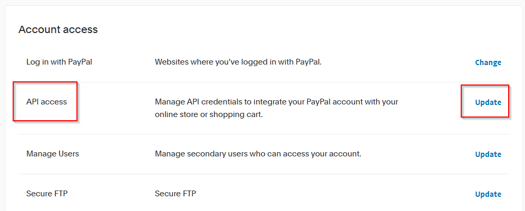Click the Log in with PayPal label
This screenshot has width=525, height=211.
click(60, 62)
